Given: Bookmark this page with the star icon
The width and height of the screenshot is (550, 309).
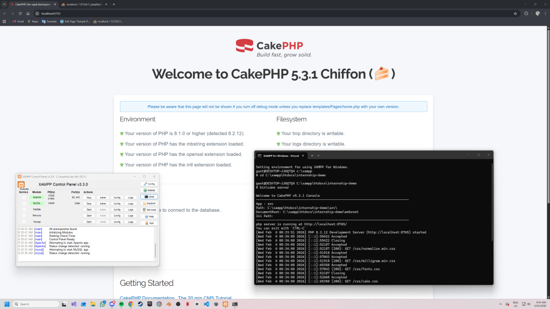Looking at the screenshot, I should click(516, 13).
